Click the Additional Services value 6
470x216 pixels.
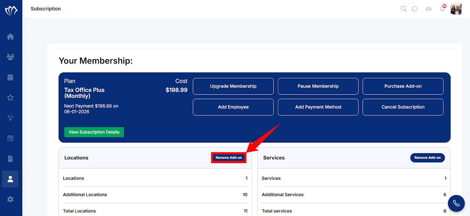[445, 195]
